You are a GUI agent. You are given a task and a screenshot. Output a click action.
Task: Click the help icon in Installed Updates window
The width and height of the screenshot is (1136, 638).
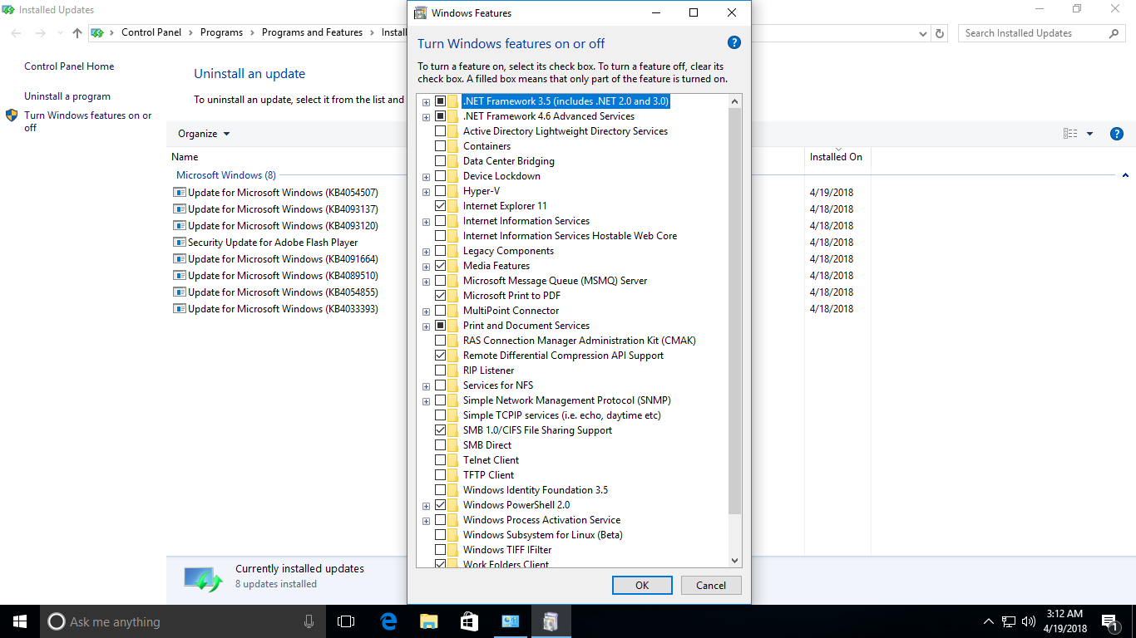1117,134
